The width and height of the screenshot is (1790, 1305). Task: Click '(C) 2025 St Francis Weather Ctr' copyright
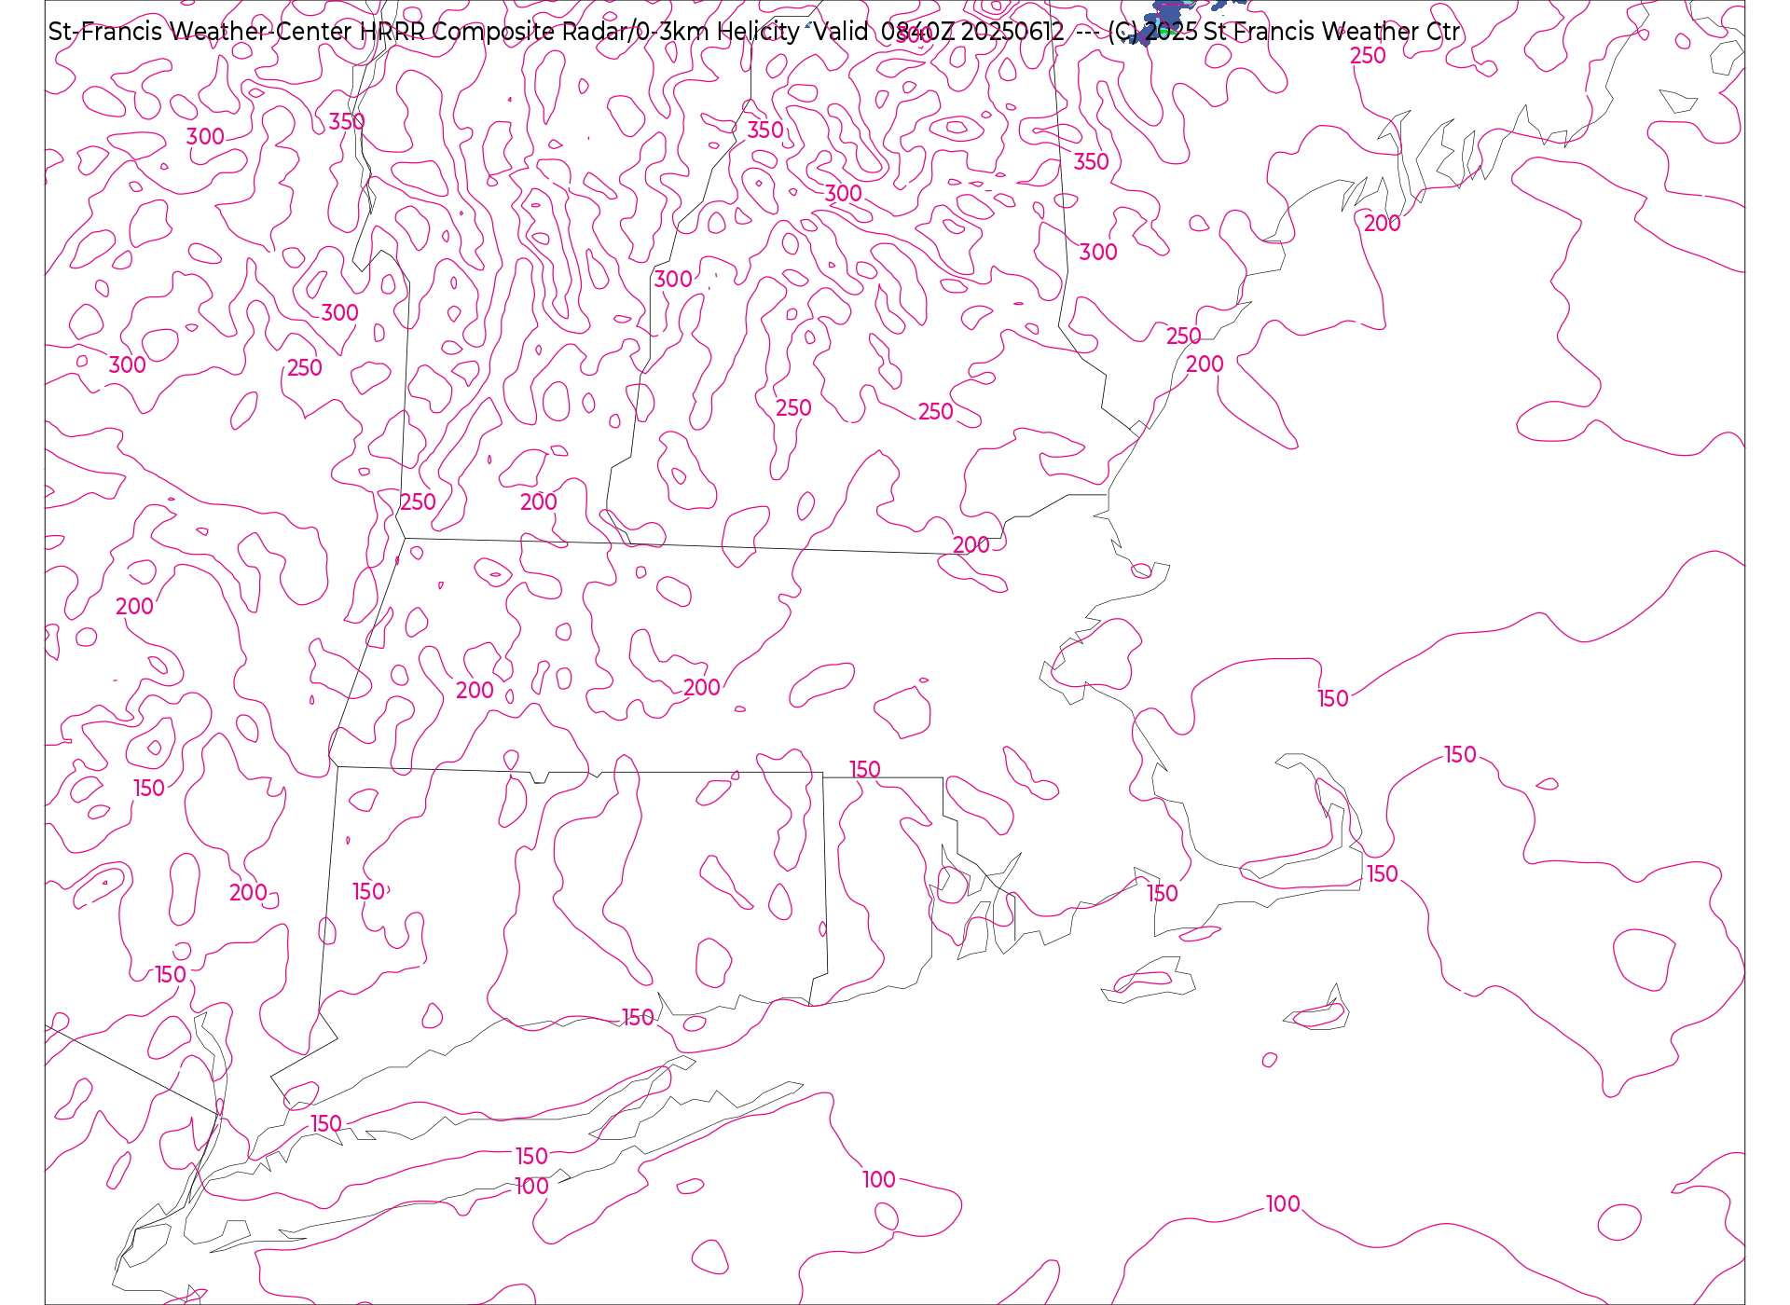(x=1284, y=32)
